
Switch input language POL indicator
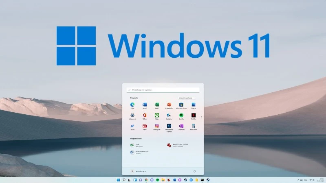306,180
